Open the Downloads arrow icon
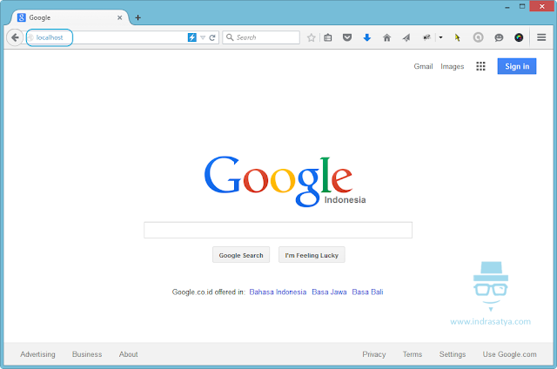557x369 pixels. point(367,37)
